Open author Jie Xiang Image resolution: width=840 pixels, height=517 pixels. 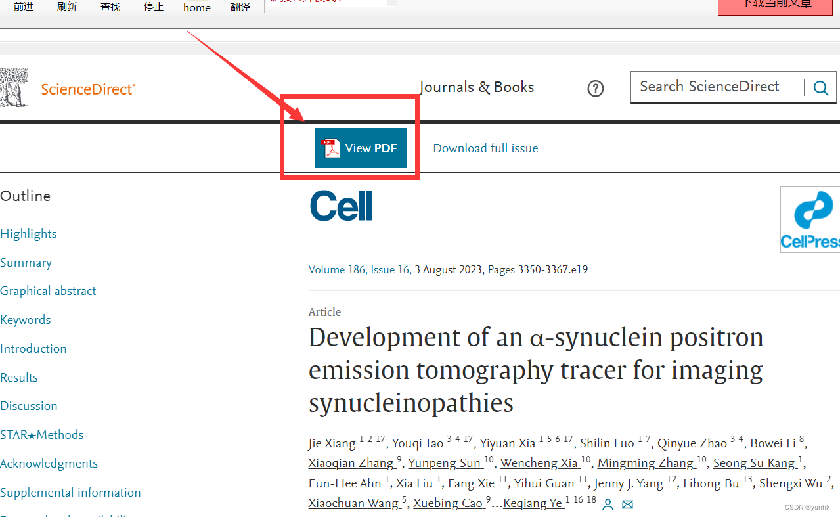tap(332, 443)
